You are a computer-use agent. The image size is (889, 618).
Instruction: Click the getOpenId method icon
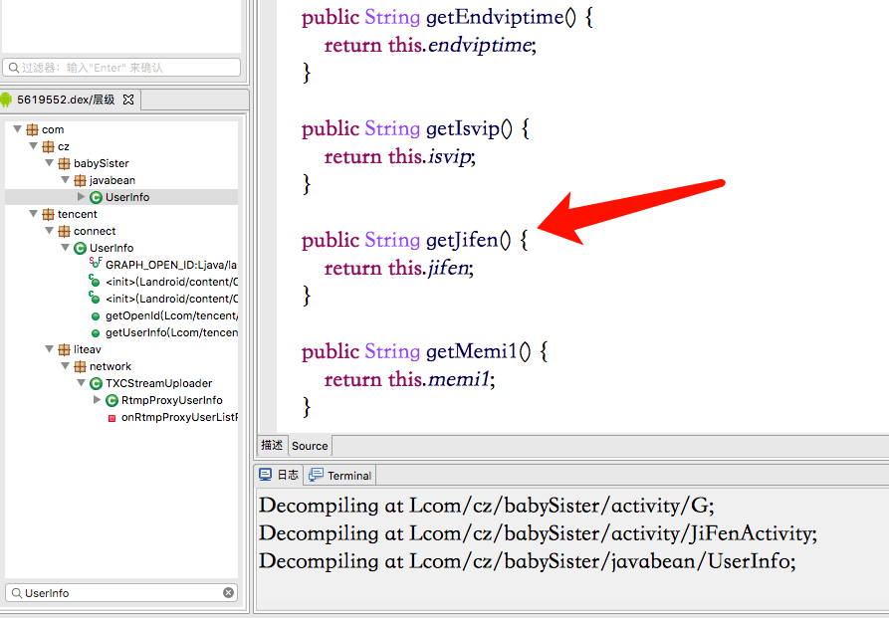96,316
